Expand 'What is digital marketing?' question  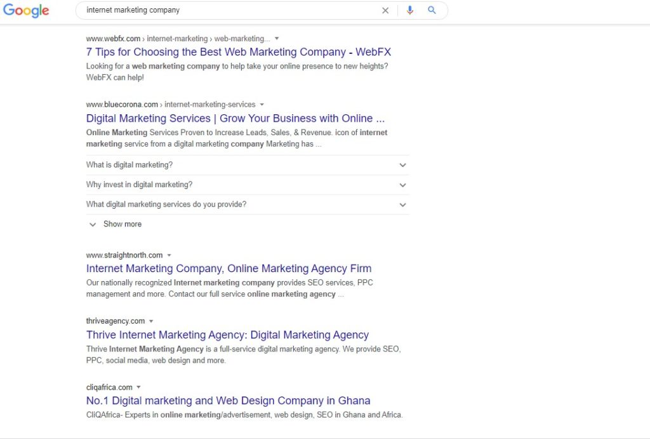pyautogui.click(x=248, y=165)
